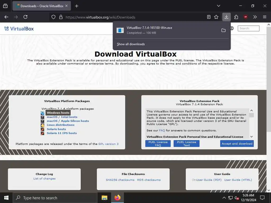The image size is (271, 203).
Task: Open the GPL version 3 link
Action: pos(108,144)
